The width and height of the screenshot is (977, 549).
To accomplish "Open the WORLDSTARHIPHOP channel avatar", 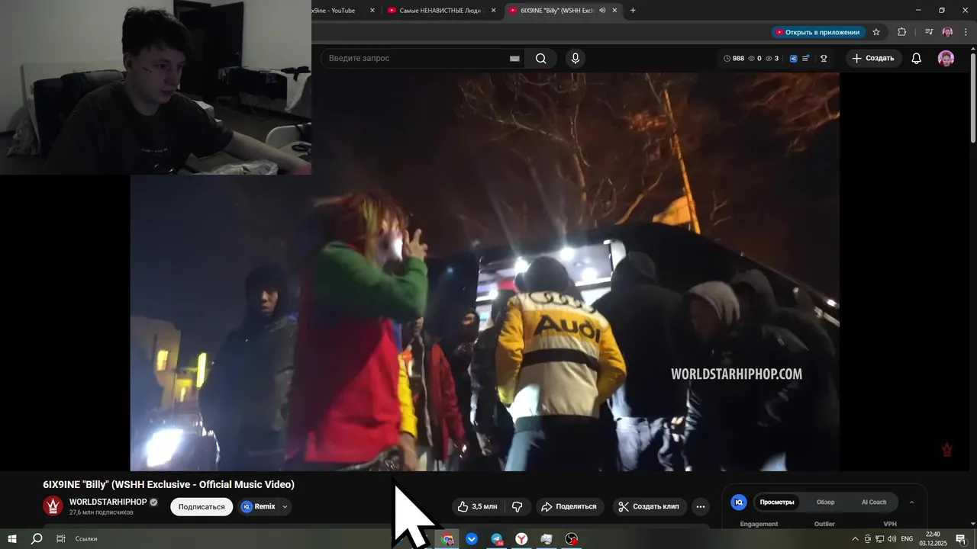I will [53, 506].
